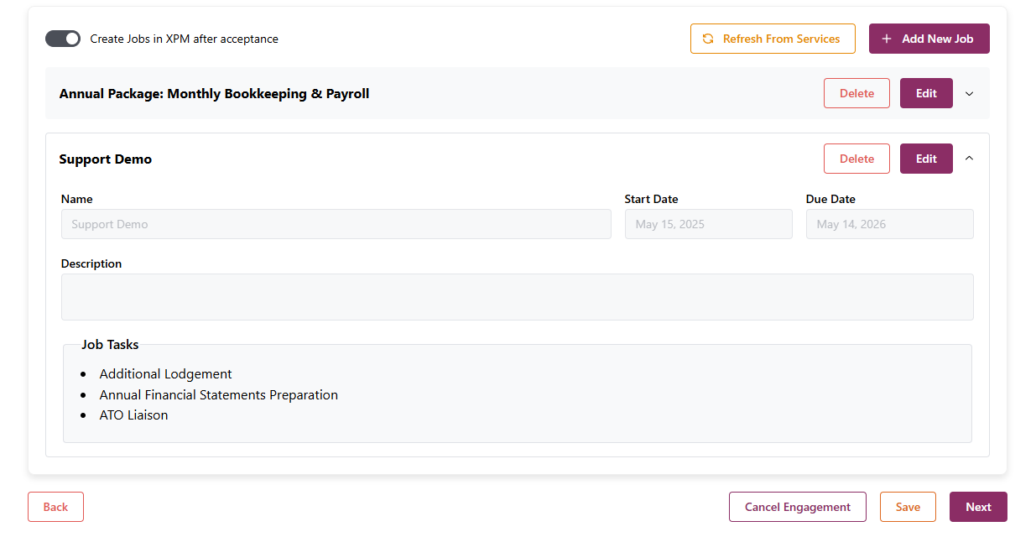Open the Due Date field
Screen dimensions: 1036x537
point(889,224)
